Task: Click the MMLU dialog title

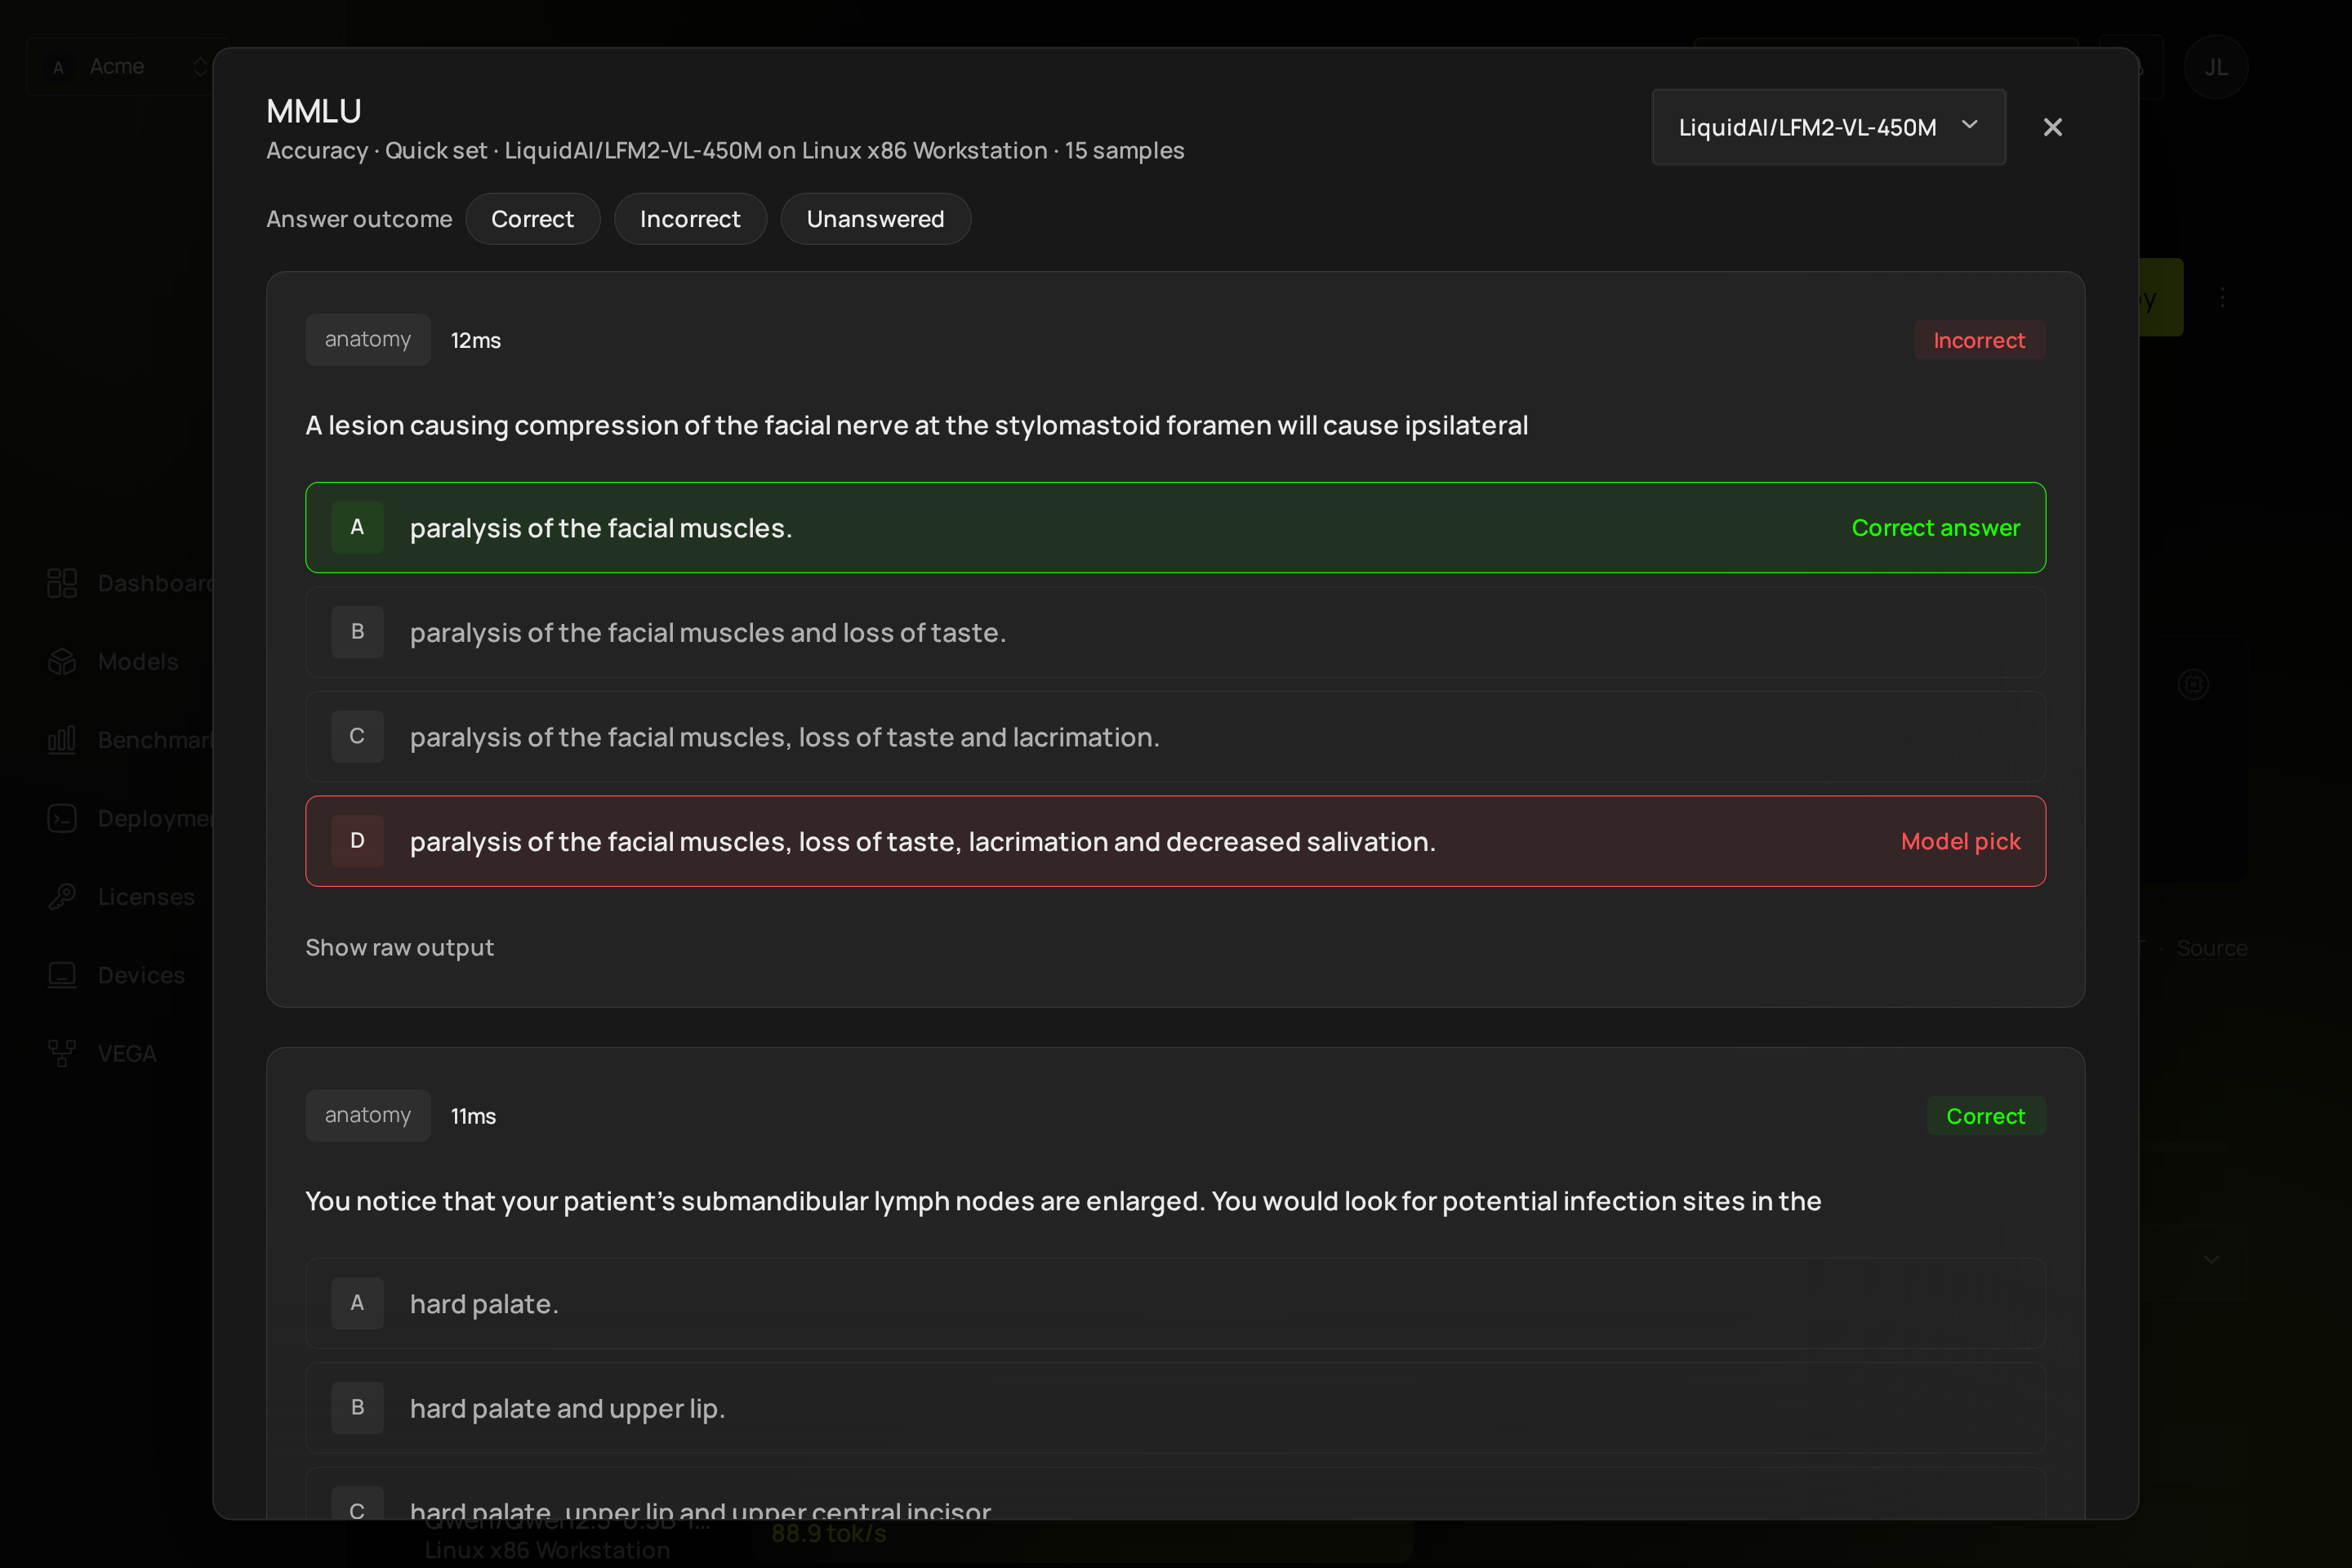Action: tap(314, 111)
